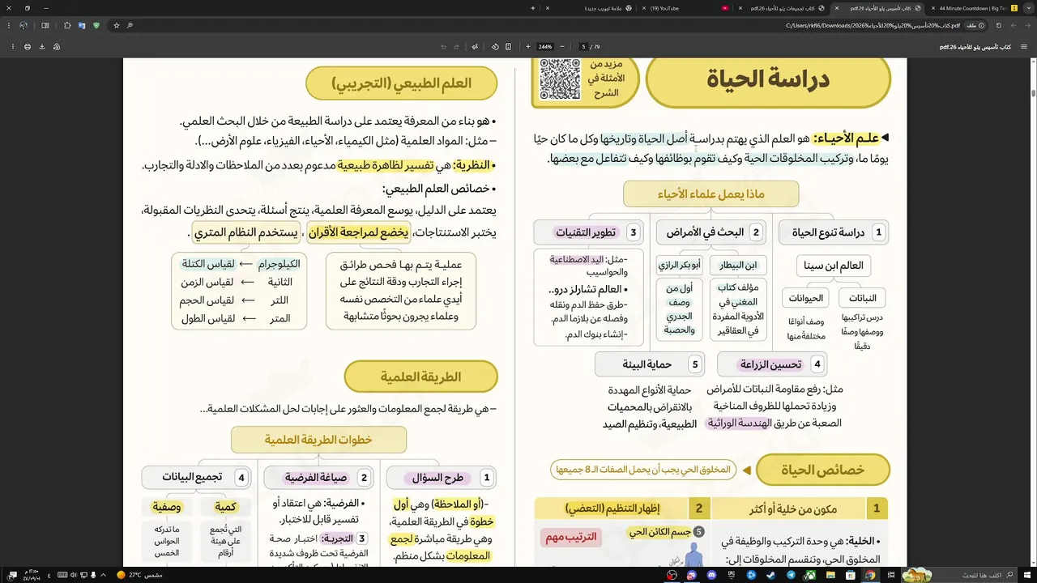This screenshot has width=1037, height=583.
Task: Click the 'الطريقة العلمية' heading
Action: point(420,377)
